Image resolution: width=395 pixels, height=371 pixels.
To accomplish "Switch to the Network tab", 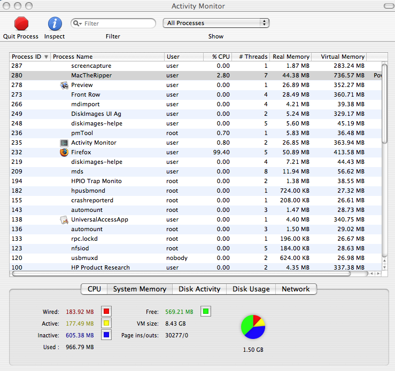I will 296,289.
